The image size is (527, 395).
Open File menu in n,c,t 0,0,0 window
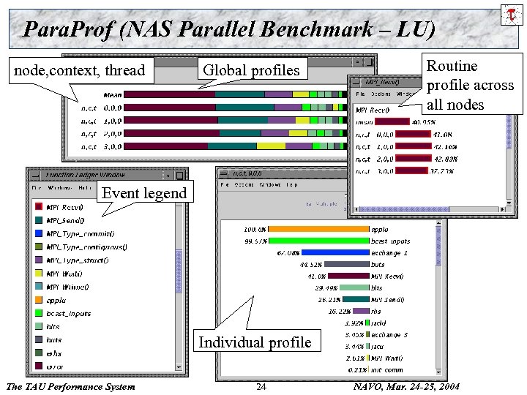(x=225, y=184)
